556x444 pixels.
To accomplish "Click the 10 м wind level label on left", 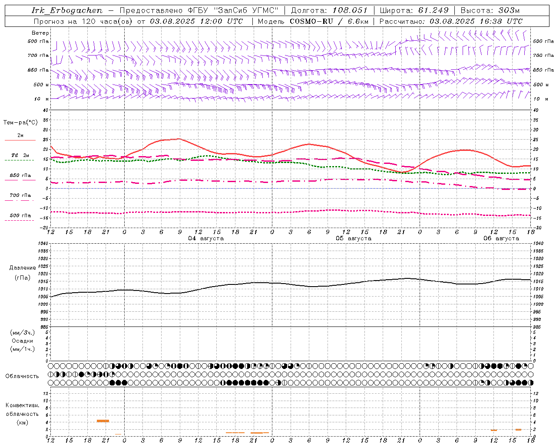I will (41, 99).
